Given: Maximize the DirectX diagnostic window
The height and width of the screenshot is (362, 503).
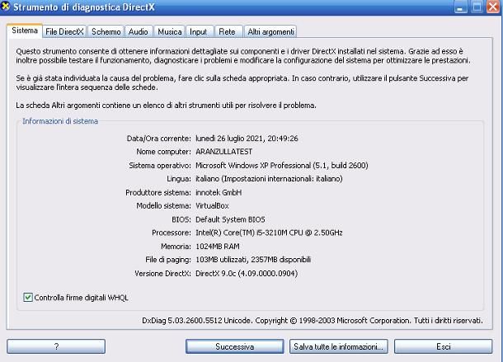Looking at the screenshot, I should (x=477, y=7).
